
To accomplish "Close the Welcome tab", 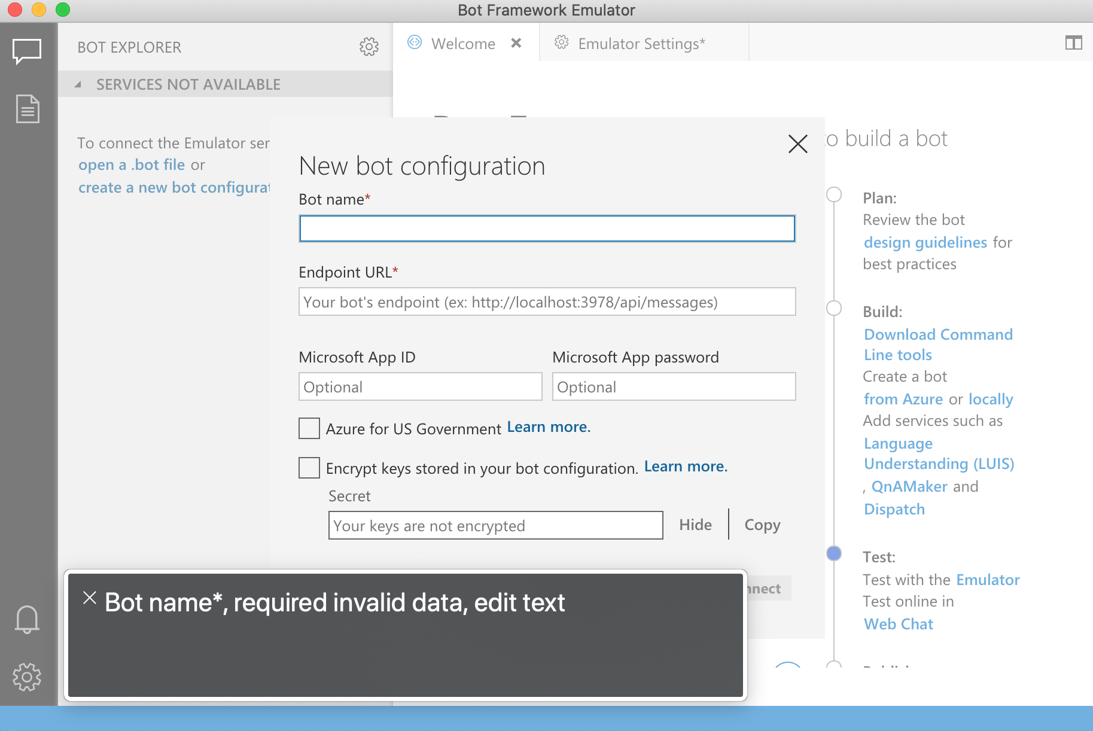I will coord(516,43).
